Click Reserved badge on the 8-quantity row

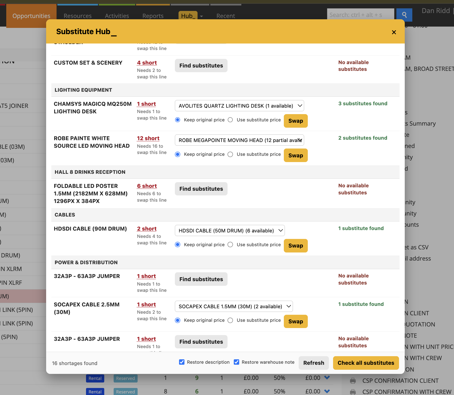point(126,392)
